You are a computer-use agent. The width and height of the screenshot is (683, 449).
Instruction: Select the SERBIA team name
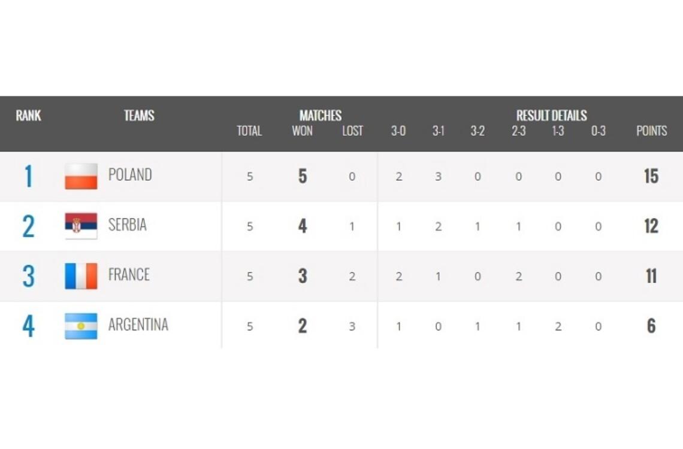pyautogui.click(x=127, y=225)
